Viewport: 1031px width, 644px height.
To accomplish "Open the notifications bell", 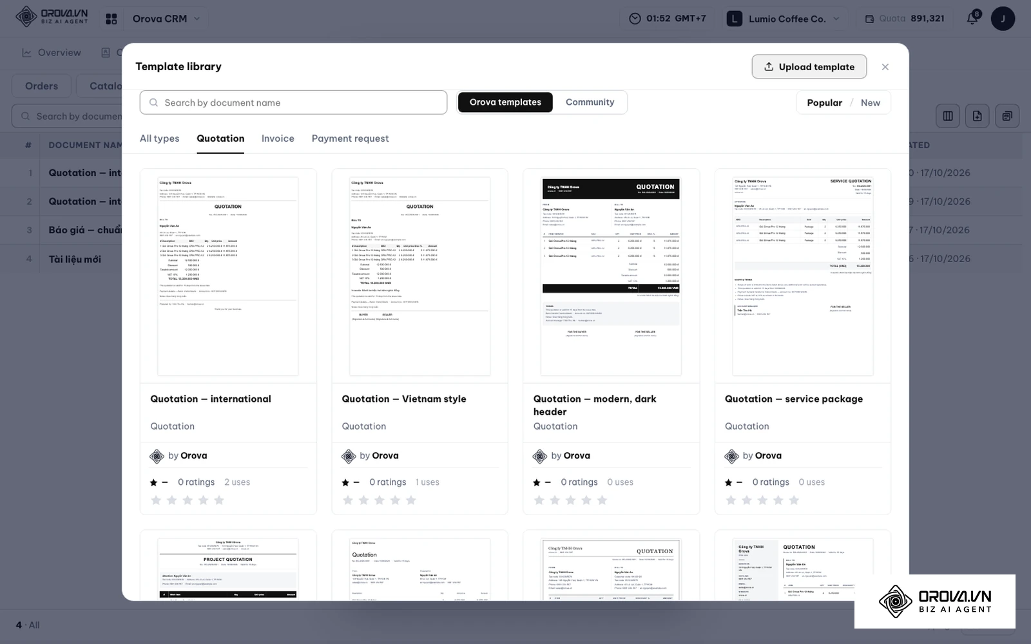I will click(x=972, y=18).
